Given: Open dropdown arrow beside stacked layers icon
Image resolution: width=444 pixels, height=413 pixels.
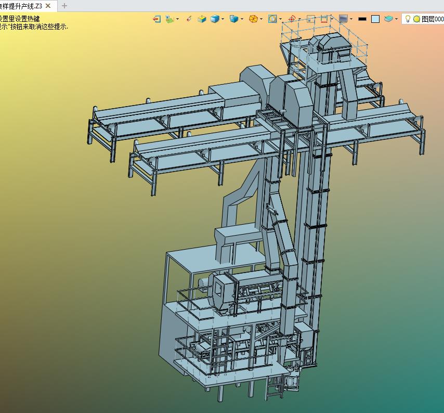Looking at the screenshot, I should coord(397,19).
